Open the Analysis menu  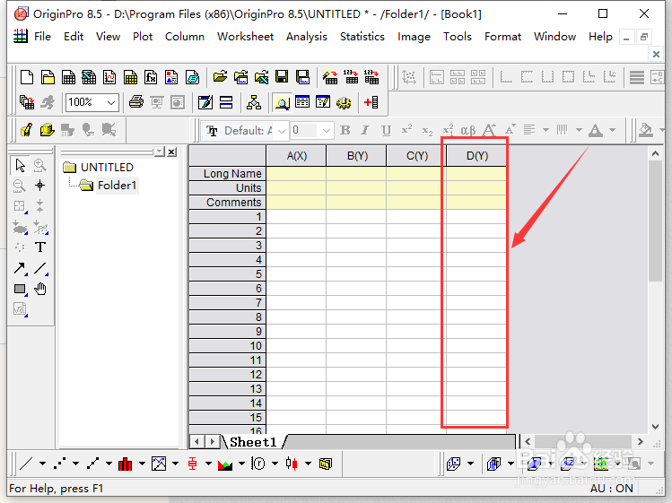click(307, 37)
